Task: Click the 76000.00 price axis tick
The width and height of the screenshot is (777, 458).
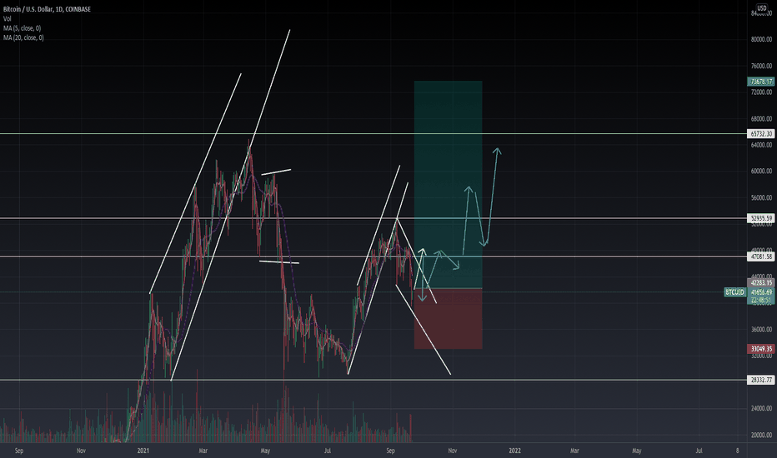Action: click(761, 66)
